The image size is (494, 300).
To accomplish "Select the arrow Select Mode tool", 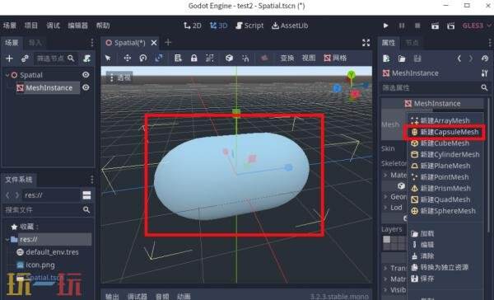I will pyautogui.click(x=108, y=58).
